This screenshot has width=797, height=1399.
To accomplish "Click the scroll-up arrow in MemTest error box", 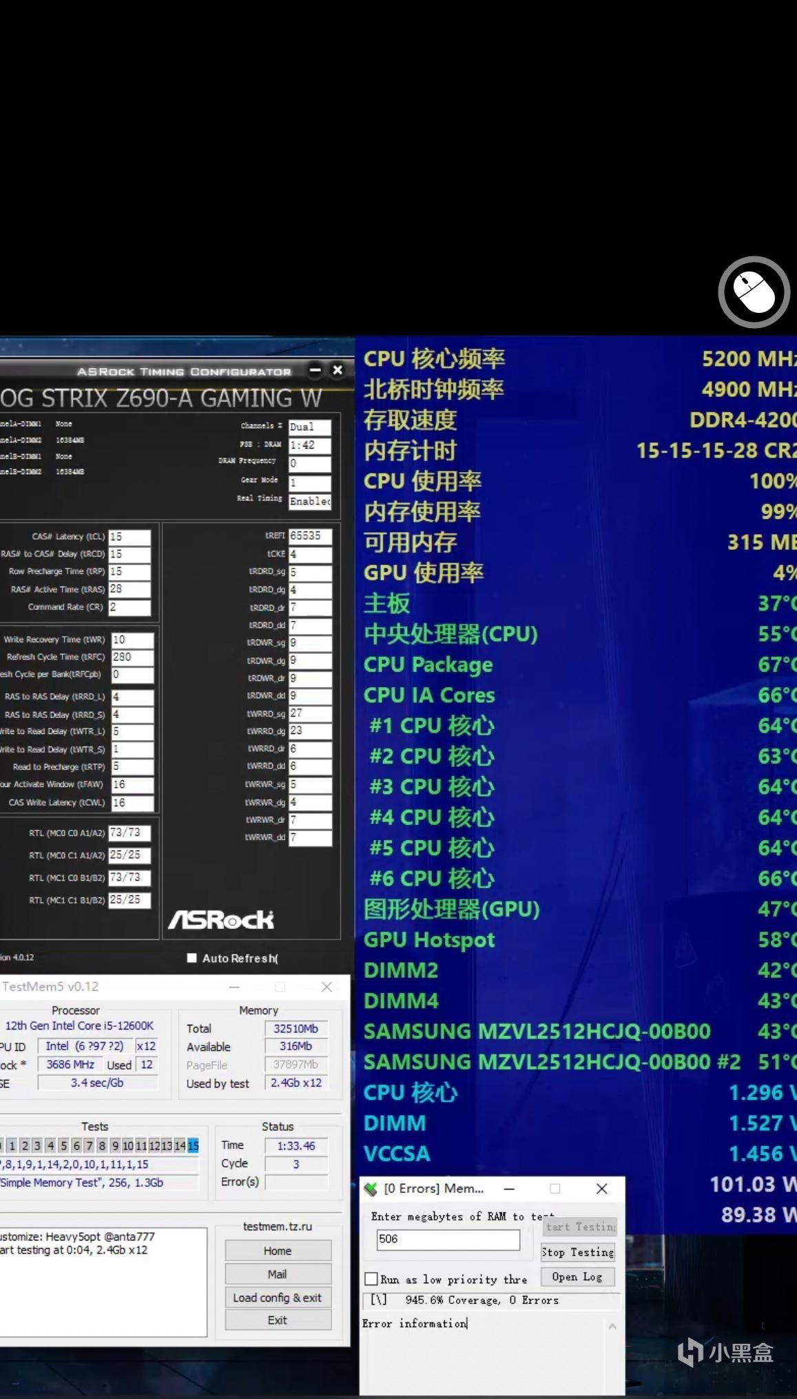I will pos(612,1326).
